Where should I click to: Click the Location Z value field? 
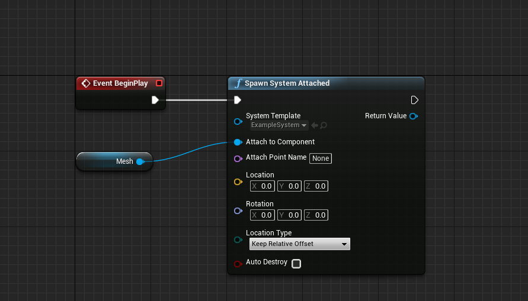tap(316, 186)
